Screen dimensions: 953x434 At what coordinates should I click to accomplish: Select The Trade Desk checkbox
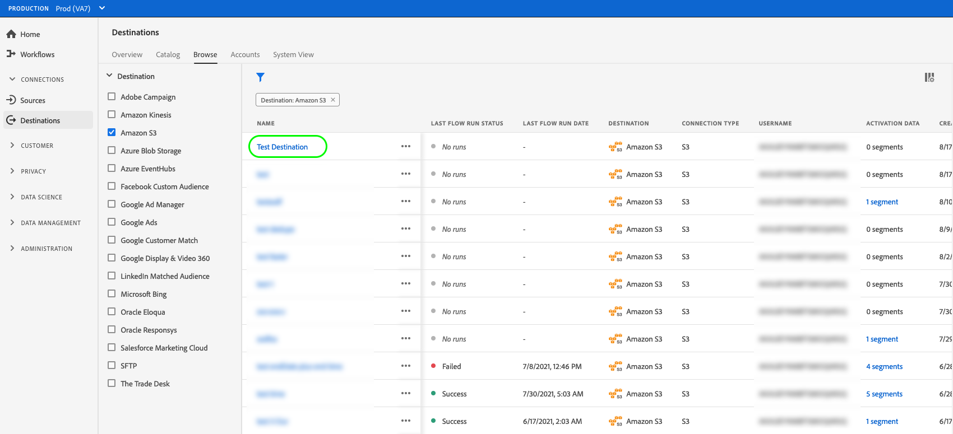(x=112, y=383)
